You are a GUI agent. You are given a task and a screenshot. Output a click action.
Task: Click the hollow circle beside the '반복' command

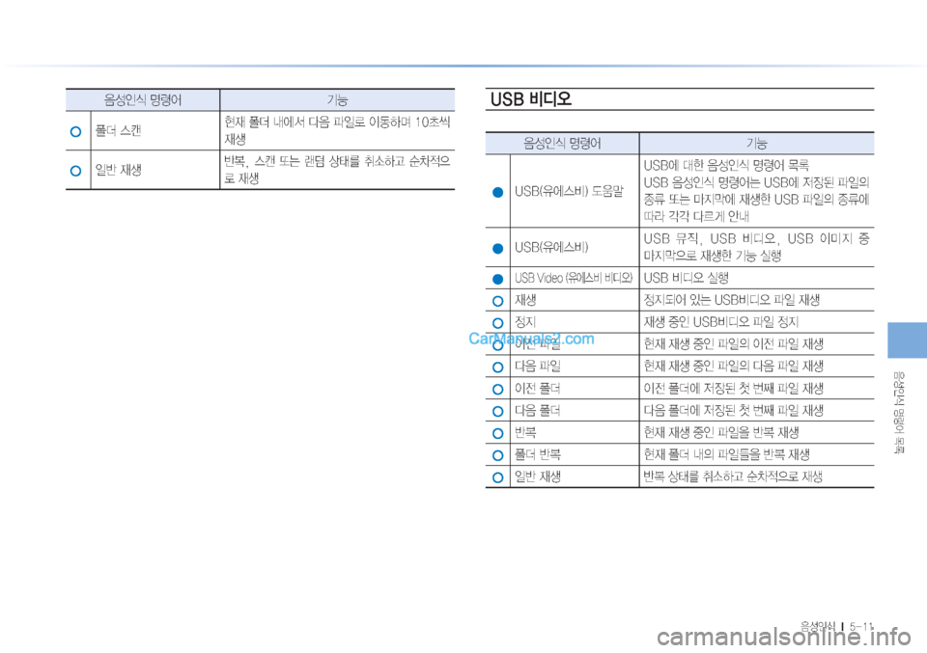pos(498,433)
